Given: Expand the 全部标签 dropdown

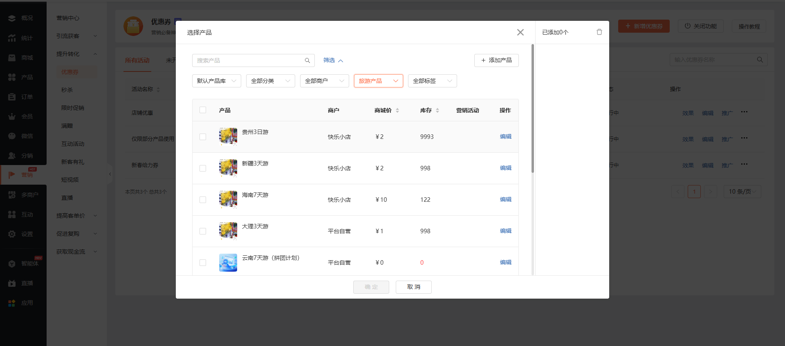Looking at the screenshot, I should point(432,81).
